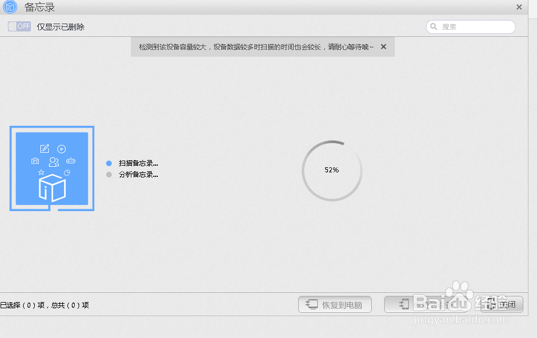Image resolution: width=538 pixels, height=338 pixels.
Task: Click the pie chart icon in illustration
Action: 67,172
